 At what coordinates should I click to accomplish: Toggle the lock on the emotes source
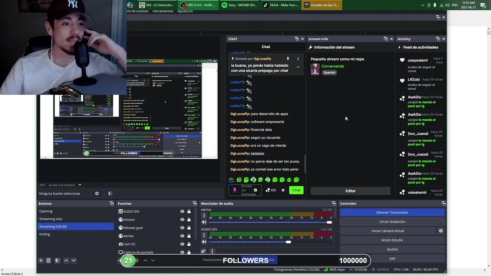[x=189, y=220]
